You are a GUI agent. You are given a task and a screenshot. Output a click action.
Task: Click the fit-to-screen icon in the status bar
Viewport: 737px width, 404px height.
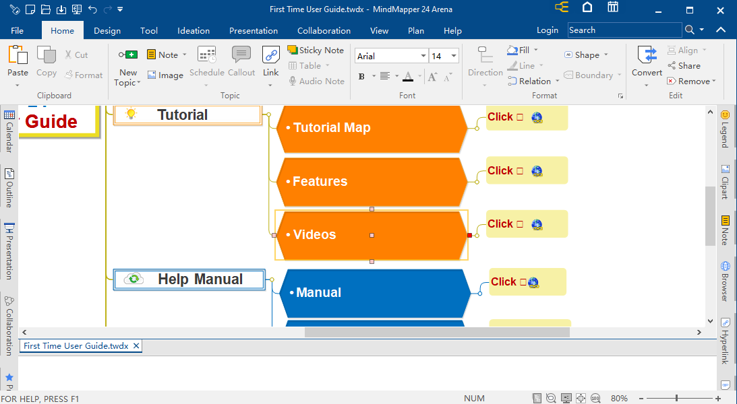[581, 399]
